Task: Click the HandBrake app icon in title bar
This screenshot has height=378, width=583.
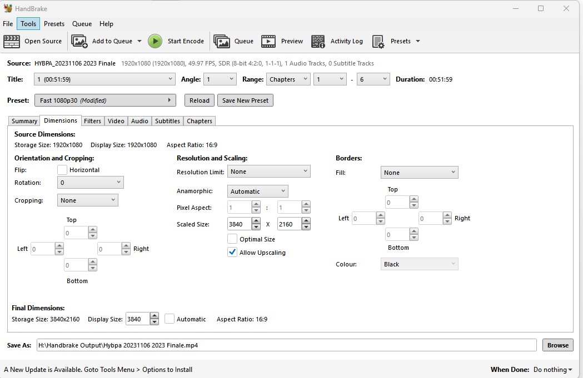Action: coord(8,8)
